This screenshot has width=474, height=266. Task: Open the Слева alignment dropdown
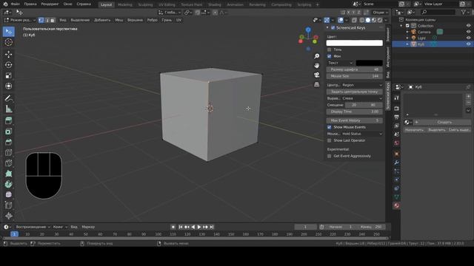click(362, 98)
